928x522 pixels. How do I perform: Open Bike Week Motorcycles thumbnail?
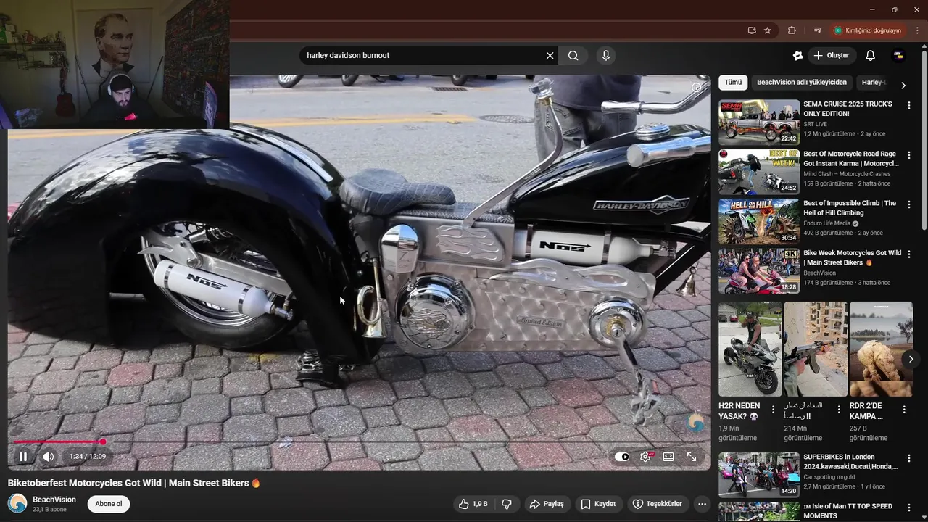[x=759, y=271]
